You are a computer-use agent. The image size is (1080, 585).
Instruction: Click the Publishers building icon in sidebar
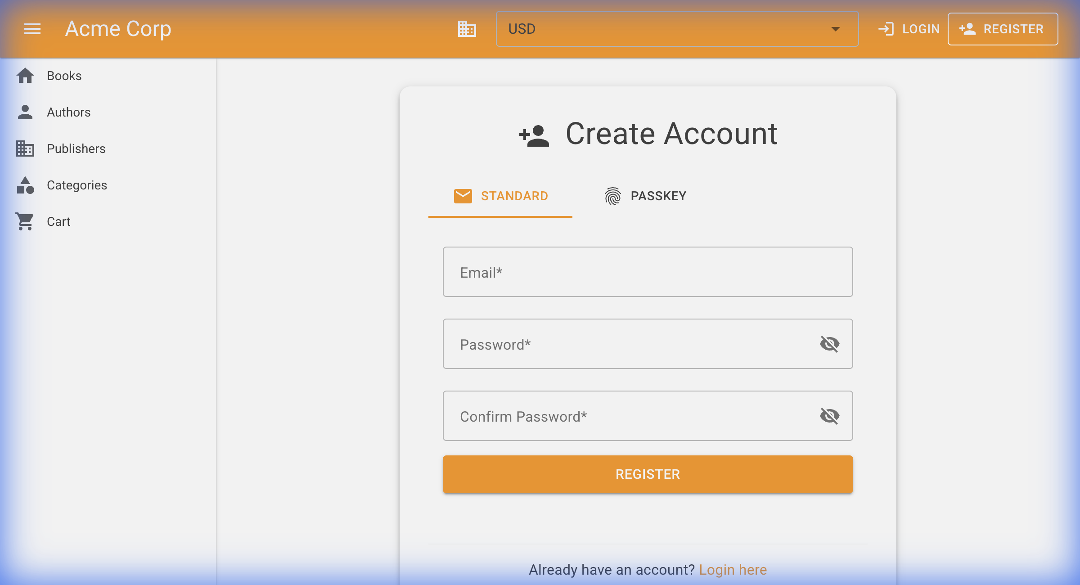pos(25,148)
